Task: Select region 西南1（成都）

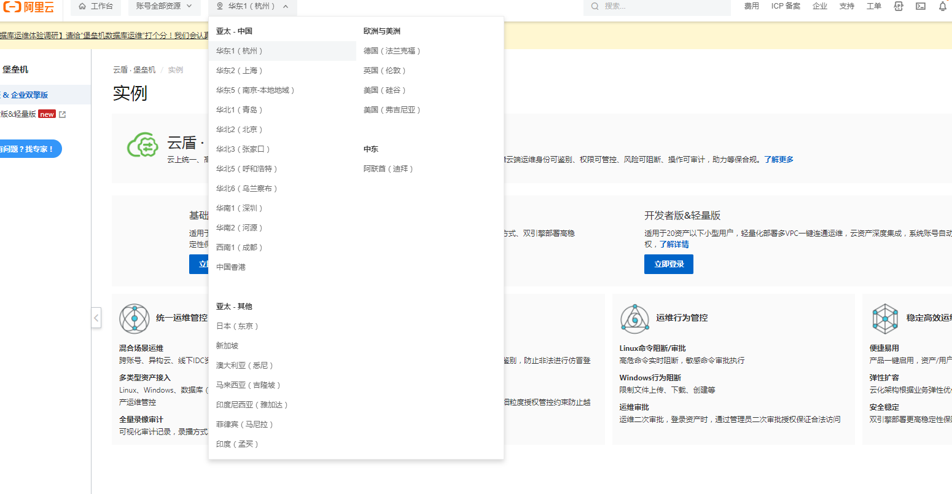Action: (x=283, y=248)
